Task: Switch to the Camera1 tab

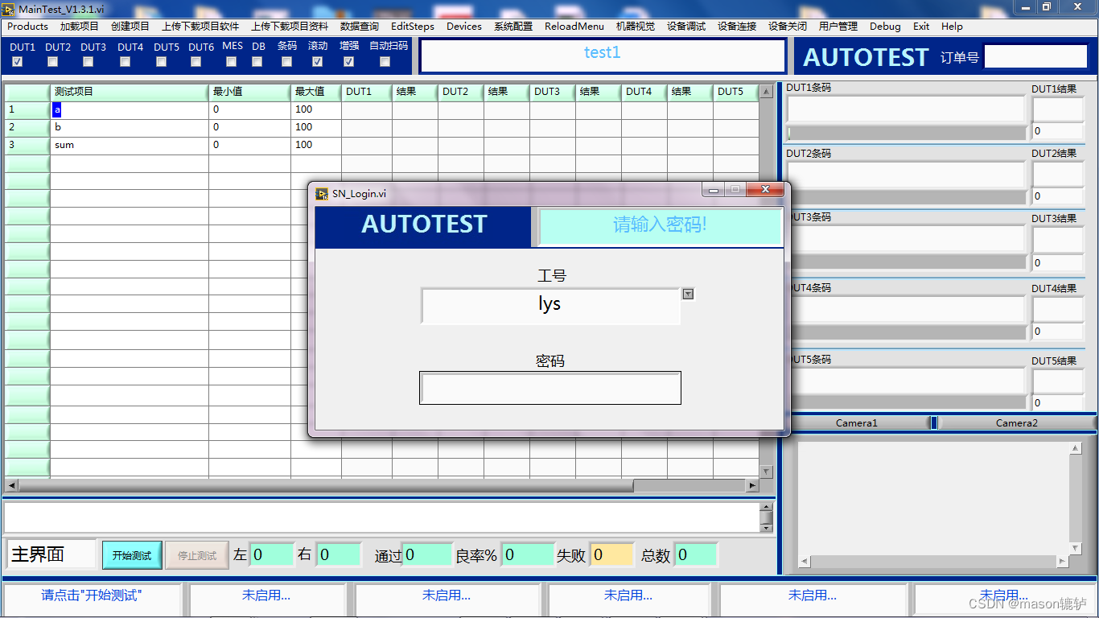Action: (x=857, y=422)
